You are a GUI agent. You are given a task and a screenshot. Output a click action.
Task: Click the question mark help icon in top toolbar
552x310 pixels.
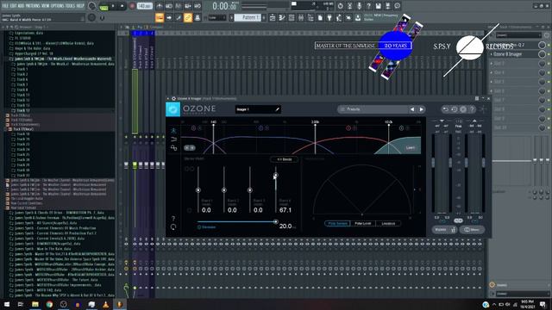click(368, 6)
